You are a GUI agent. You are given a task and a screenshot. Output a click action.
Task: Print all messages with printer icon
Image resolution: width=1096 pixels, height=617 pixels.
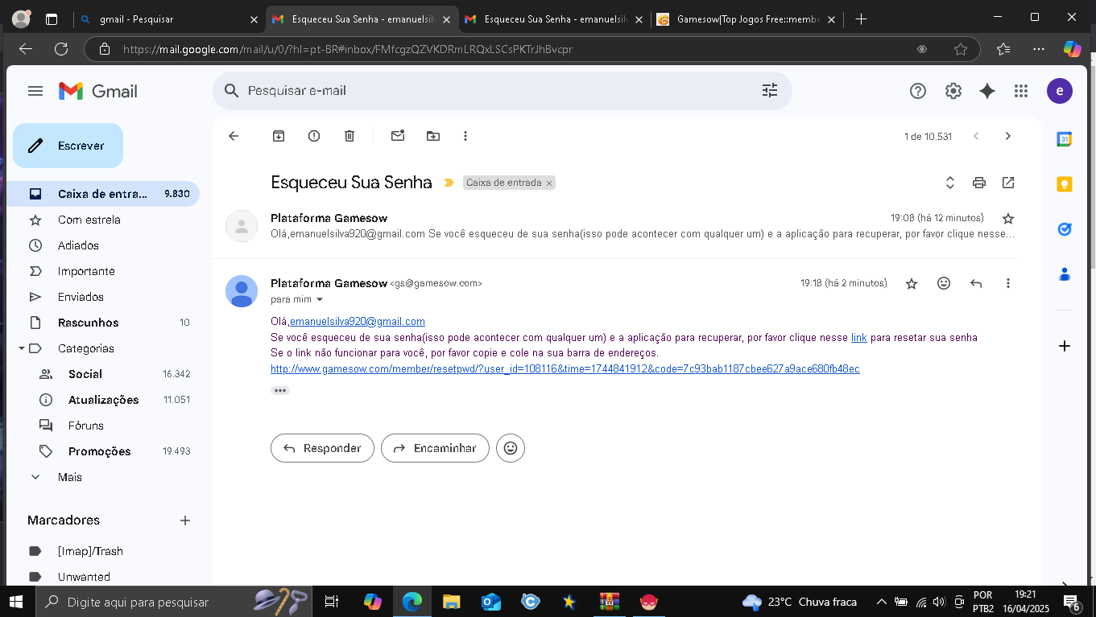click(x=979, y=183)
